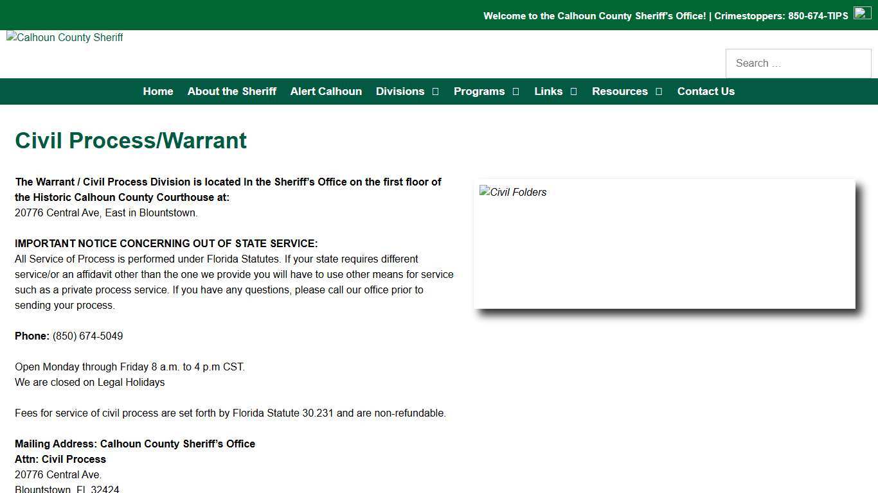This screenshot has height=493, width=878.
Task: Click the Calhoun County Sheriff logo placeholder
Action: [64, 37]
